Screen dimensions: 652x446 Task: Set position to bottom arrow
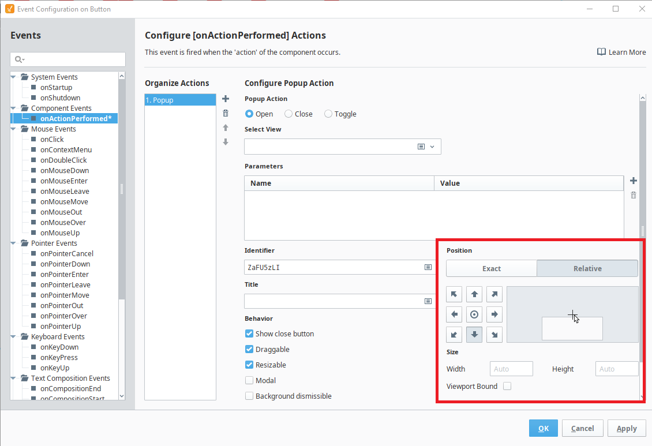474,335
